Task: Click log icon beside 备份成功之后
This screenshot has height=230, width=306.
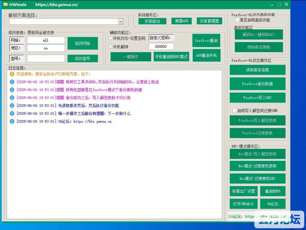Action: pyautogui.click(x=12, y=98)
